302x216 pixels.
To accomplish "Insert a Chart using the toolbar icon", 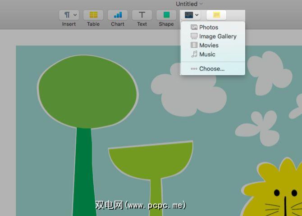I will [x=118, y=15].
